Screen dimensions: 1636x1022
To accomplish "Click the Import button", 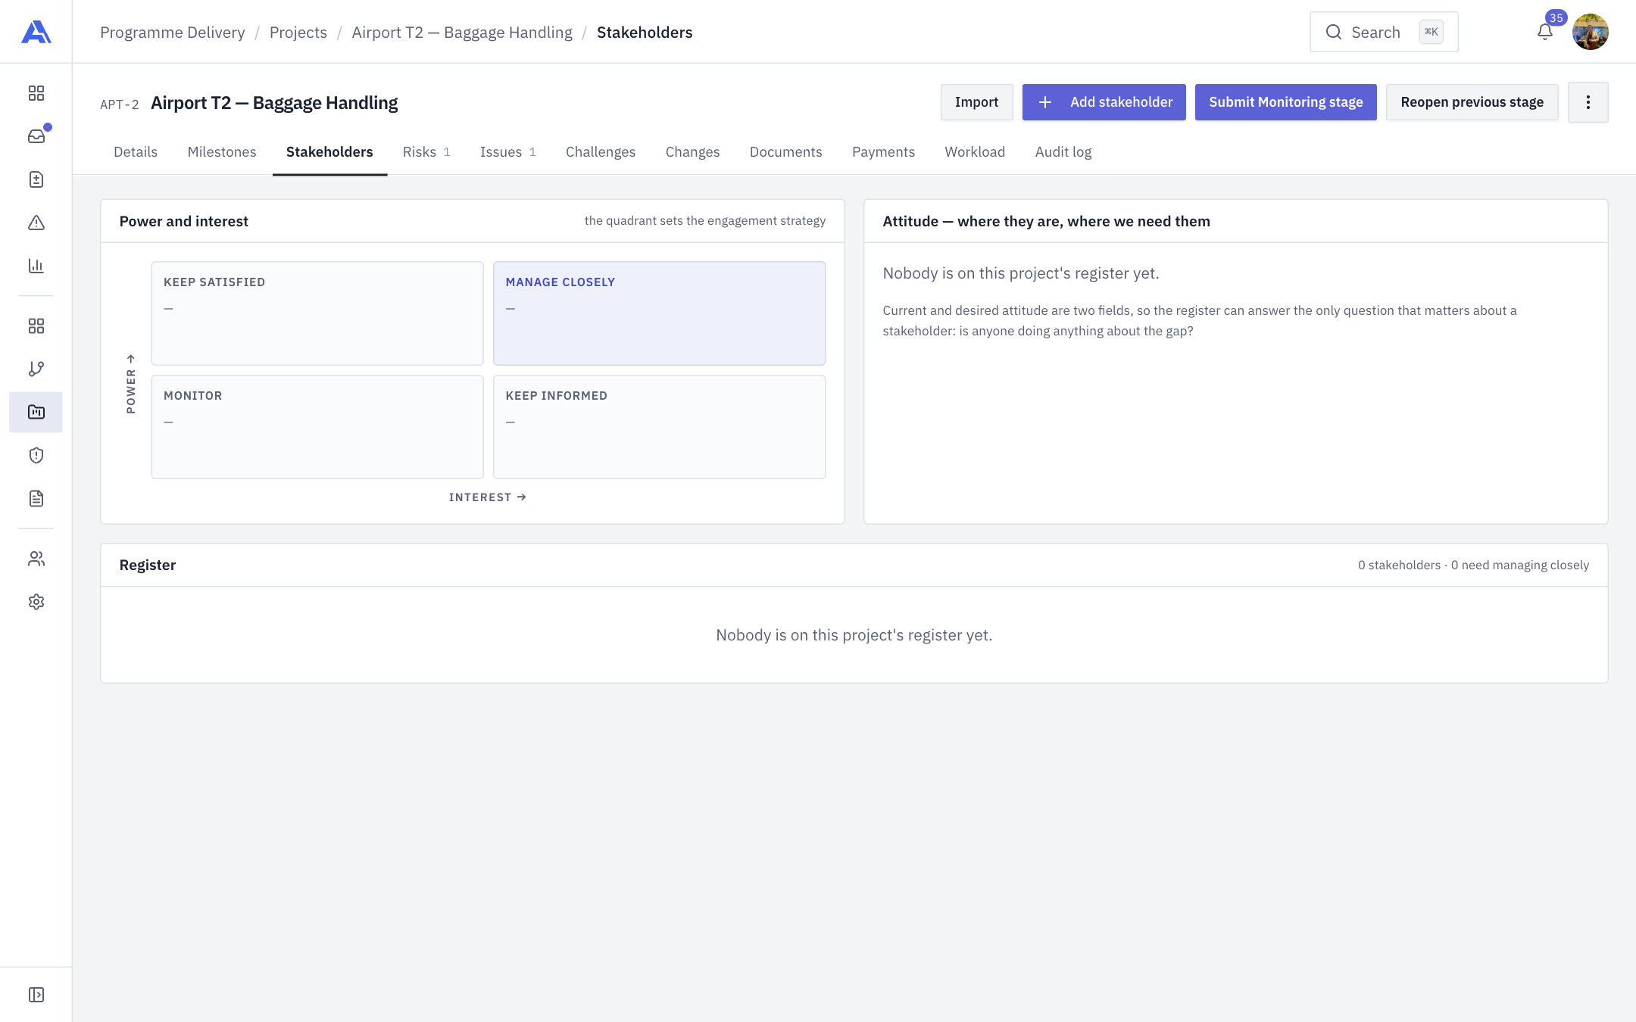I will pyautogui.click(x=976, y=102).
